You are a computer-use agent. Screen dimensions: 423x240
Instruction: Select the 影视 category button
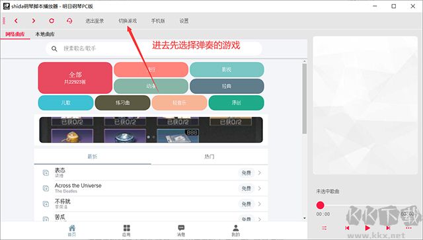(x=227, y=69)
